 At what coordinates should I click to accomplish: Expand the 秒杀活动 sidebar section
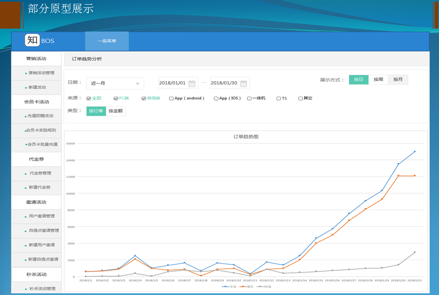pyautogui.click(x=36, y=275)
